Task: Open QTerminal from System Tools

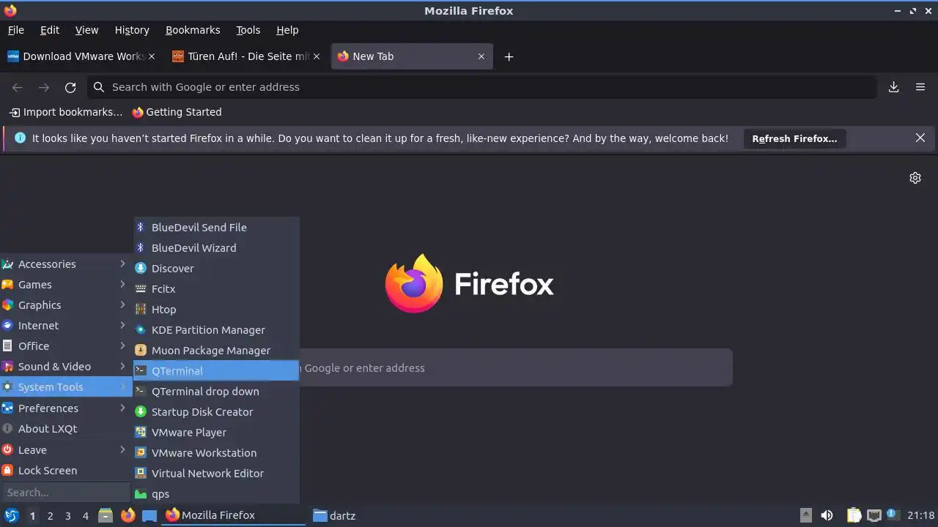Action: (x=216, y=371)
